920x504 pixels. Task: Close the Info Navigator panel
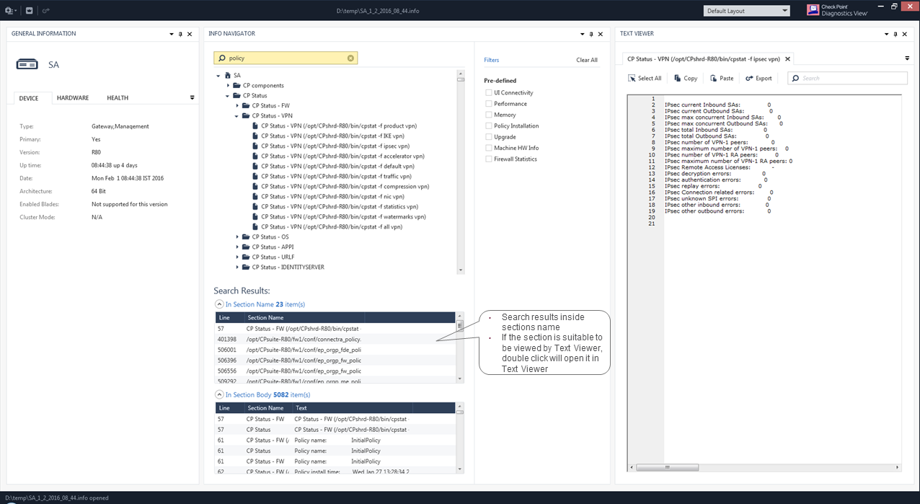[x=600, y=34]
